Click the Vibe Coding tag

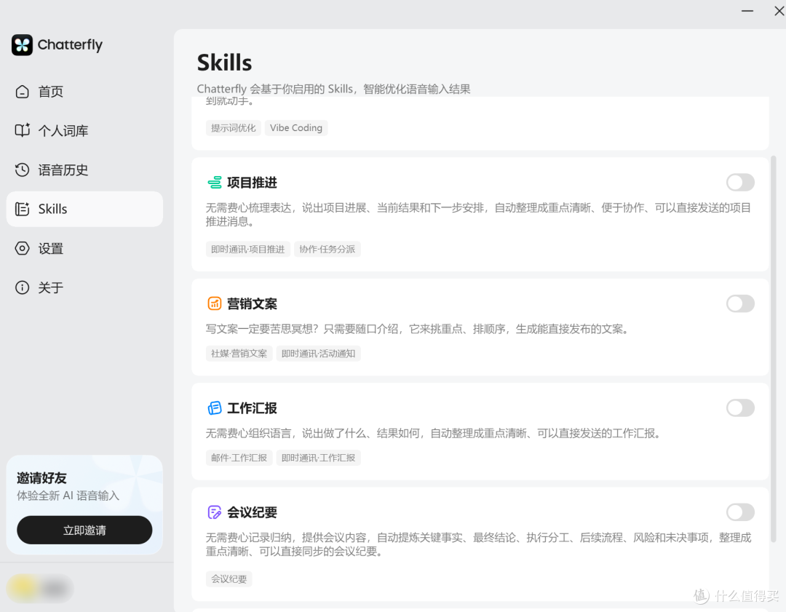pyautogui.click(x=295, y=128)
